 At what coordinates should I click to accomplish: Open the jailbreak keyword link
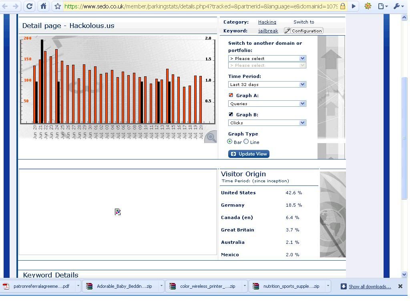(268, 31)
